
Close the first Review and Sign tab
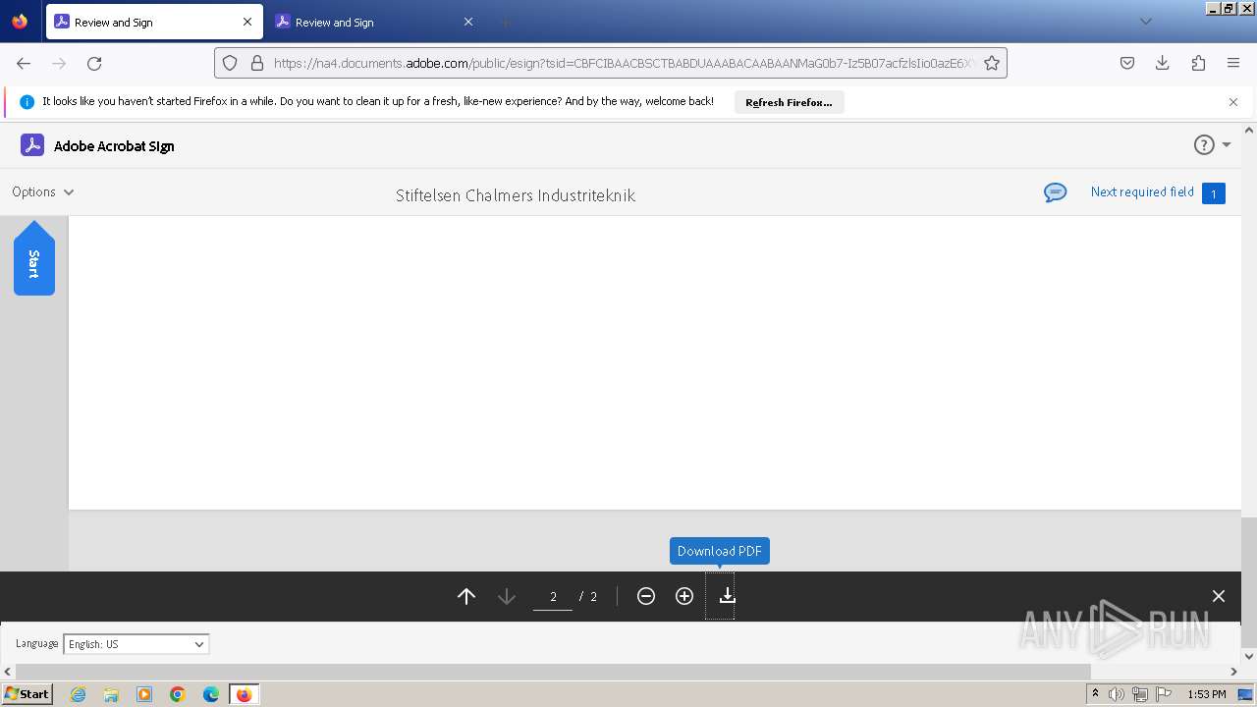pos(247,22)
